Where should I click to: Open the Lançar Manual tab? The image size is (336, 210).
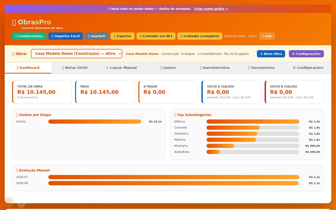[121, 68]
